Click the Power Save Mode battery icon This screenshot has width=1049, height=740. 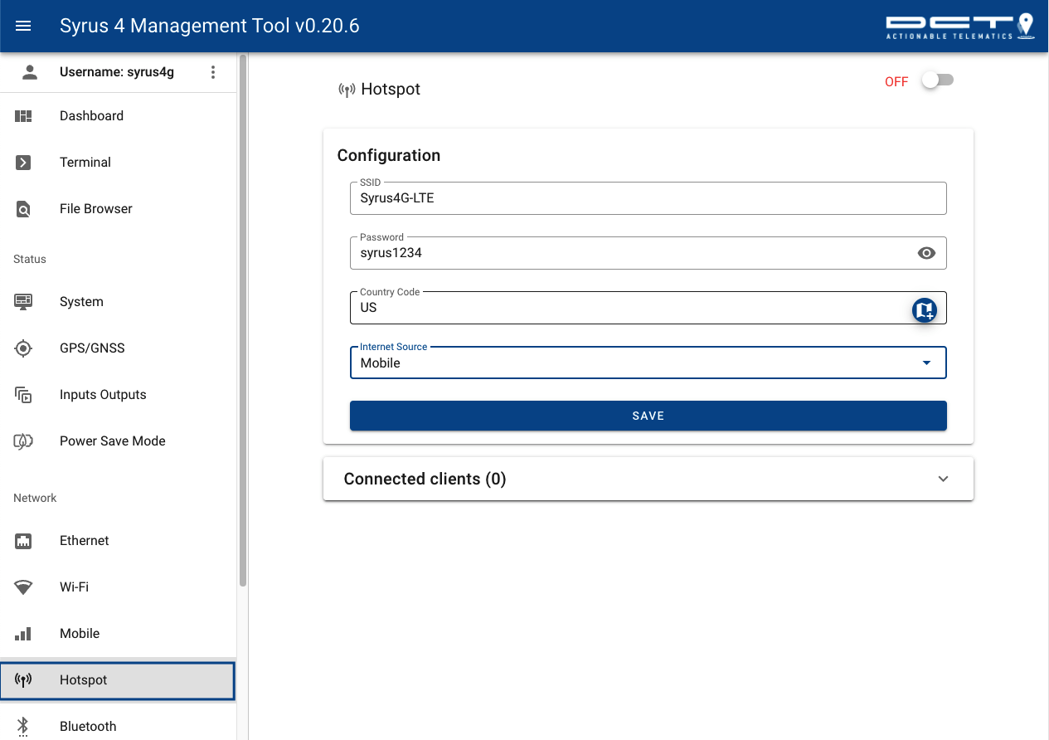pyautogui.click(x=23, y=441)
